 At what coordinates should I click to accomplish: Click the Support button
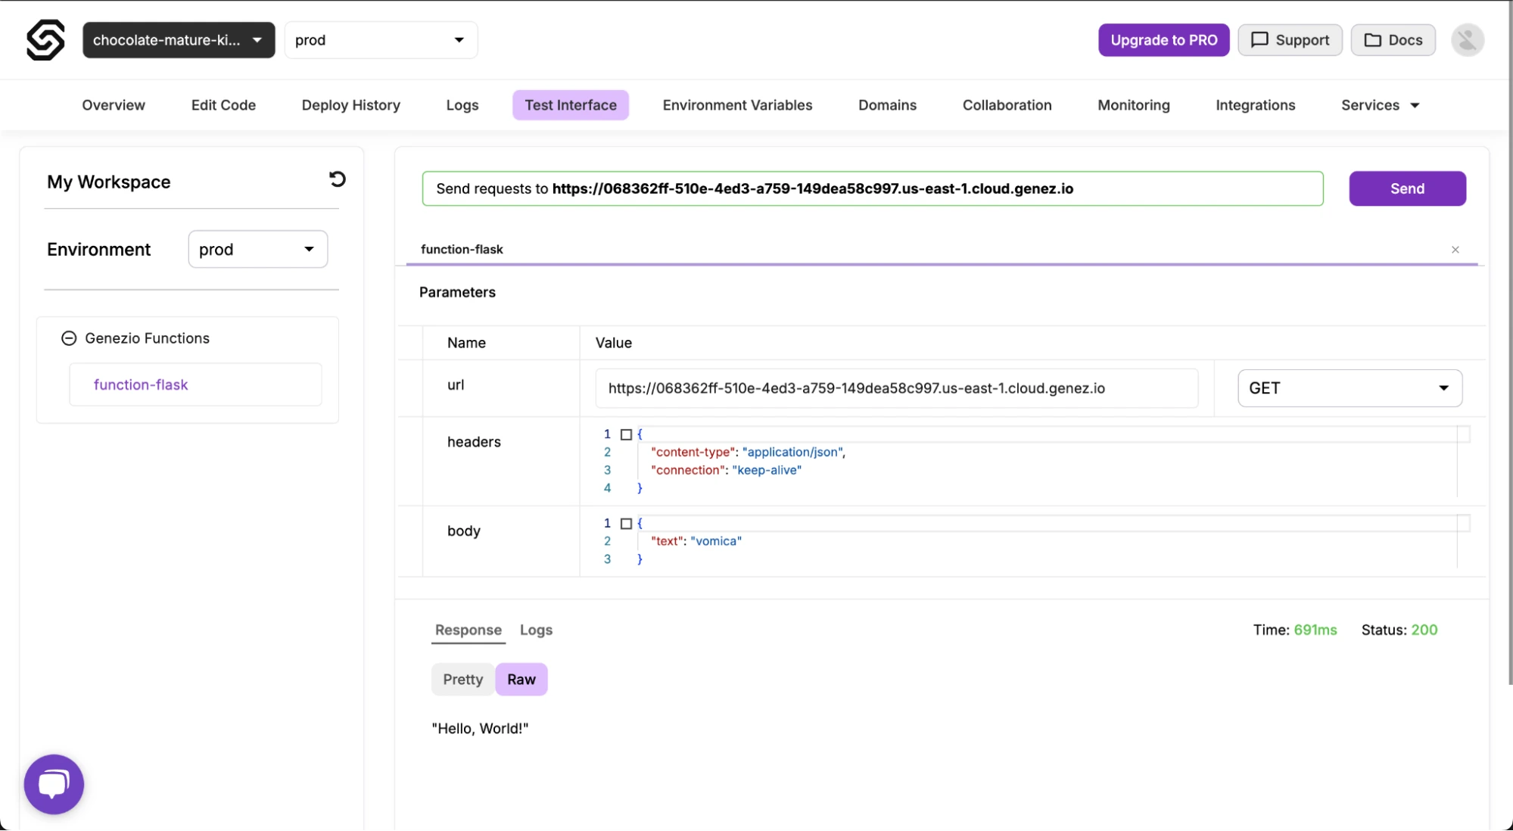click(x=1290, y=40)
